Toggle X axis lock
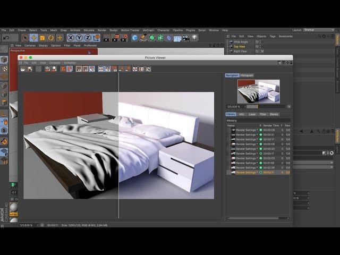This screenshot has width=340, height=255. point(71,38)
